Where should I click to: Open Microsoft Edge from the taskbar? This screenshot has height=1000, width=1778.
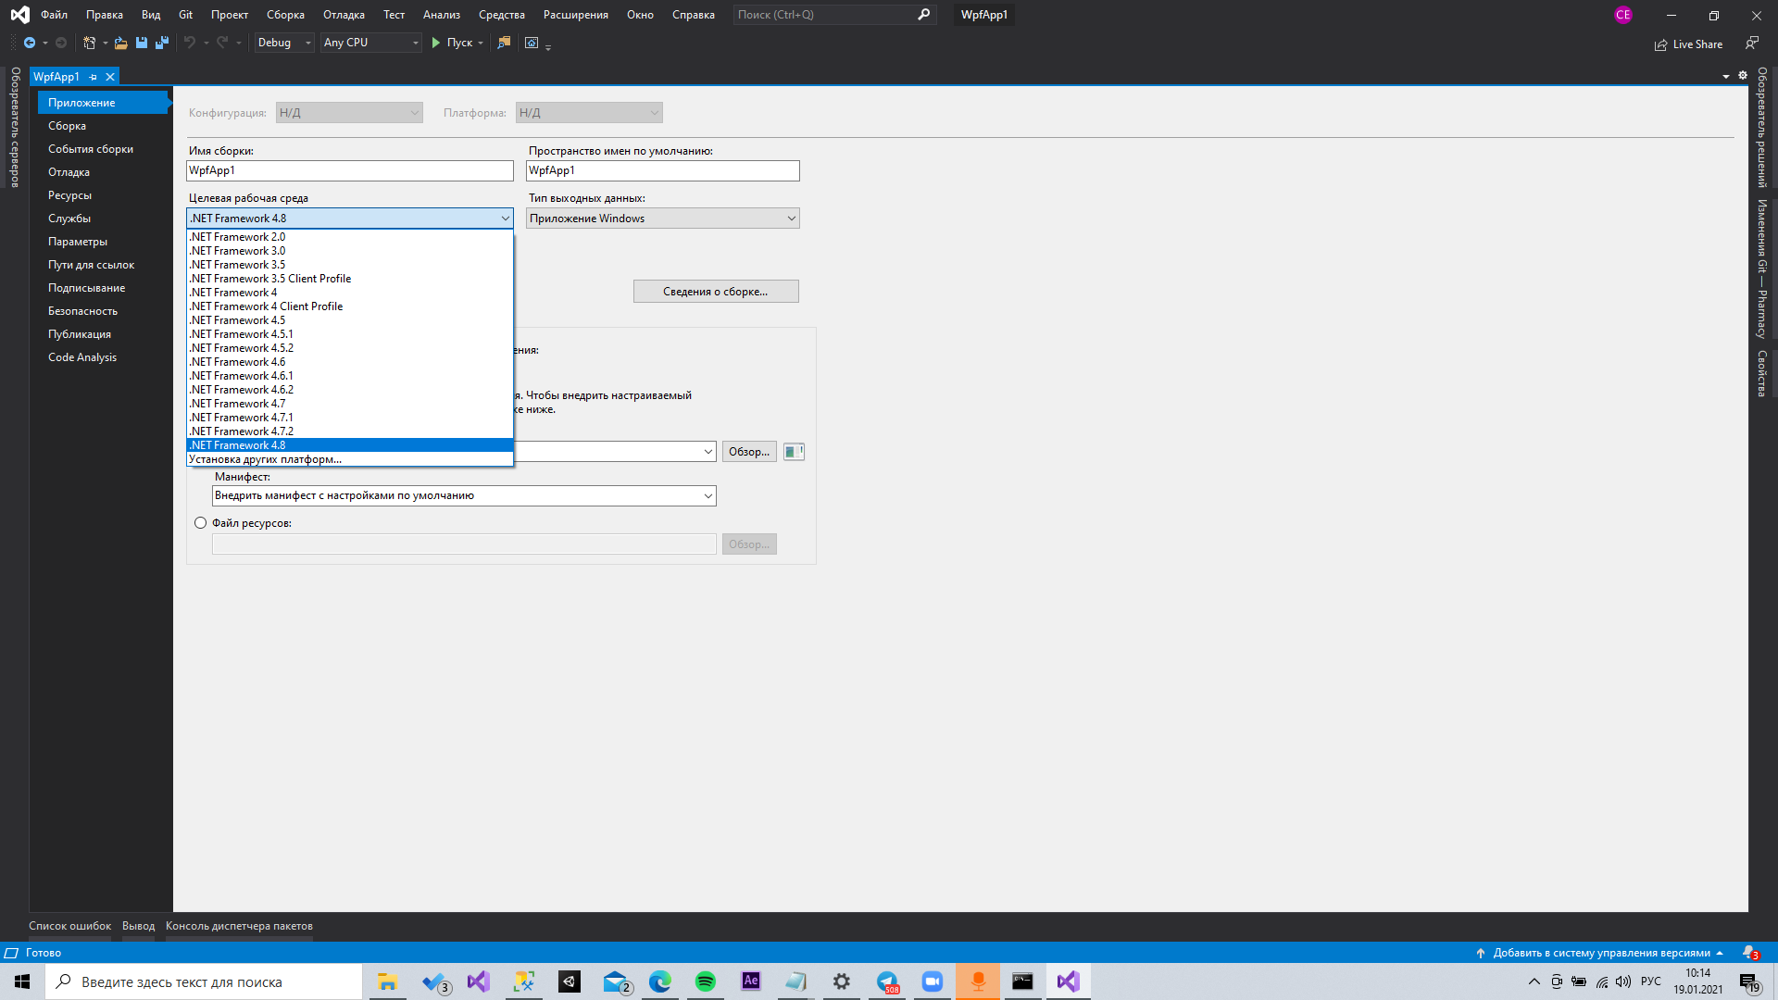pyautogui.click(x=660, y=981)
